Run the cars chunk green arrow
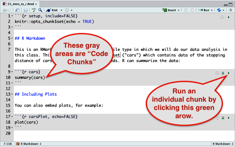The image size is (235, 147). click(x=229, y=73)
